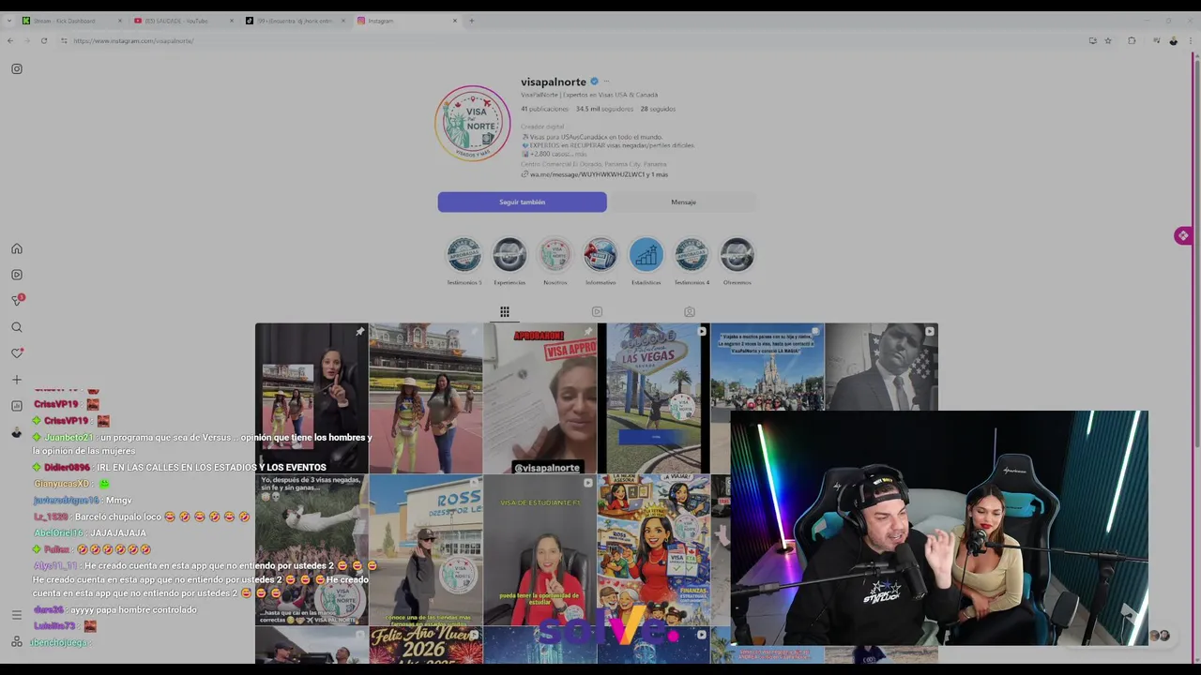
Task: Open the Ross Dress for Less post
Action: 425,550
